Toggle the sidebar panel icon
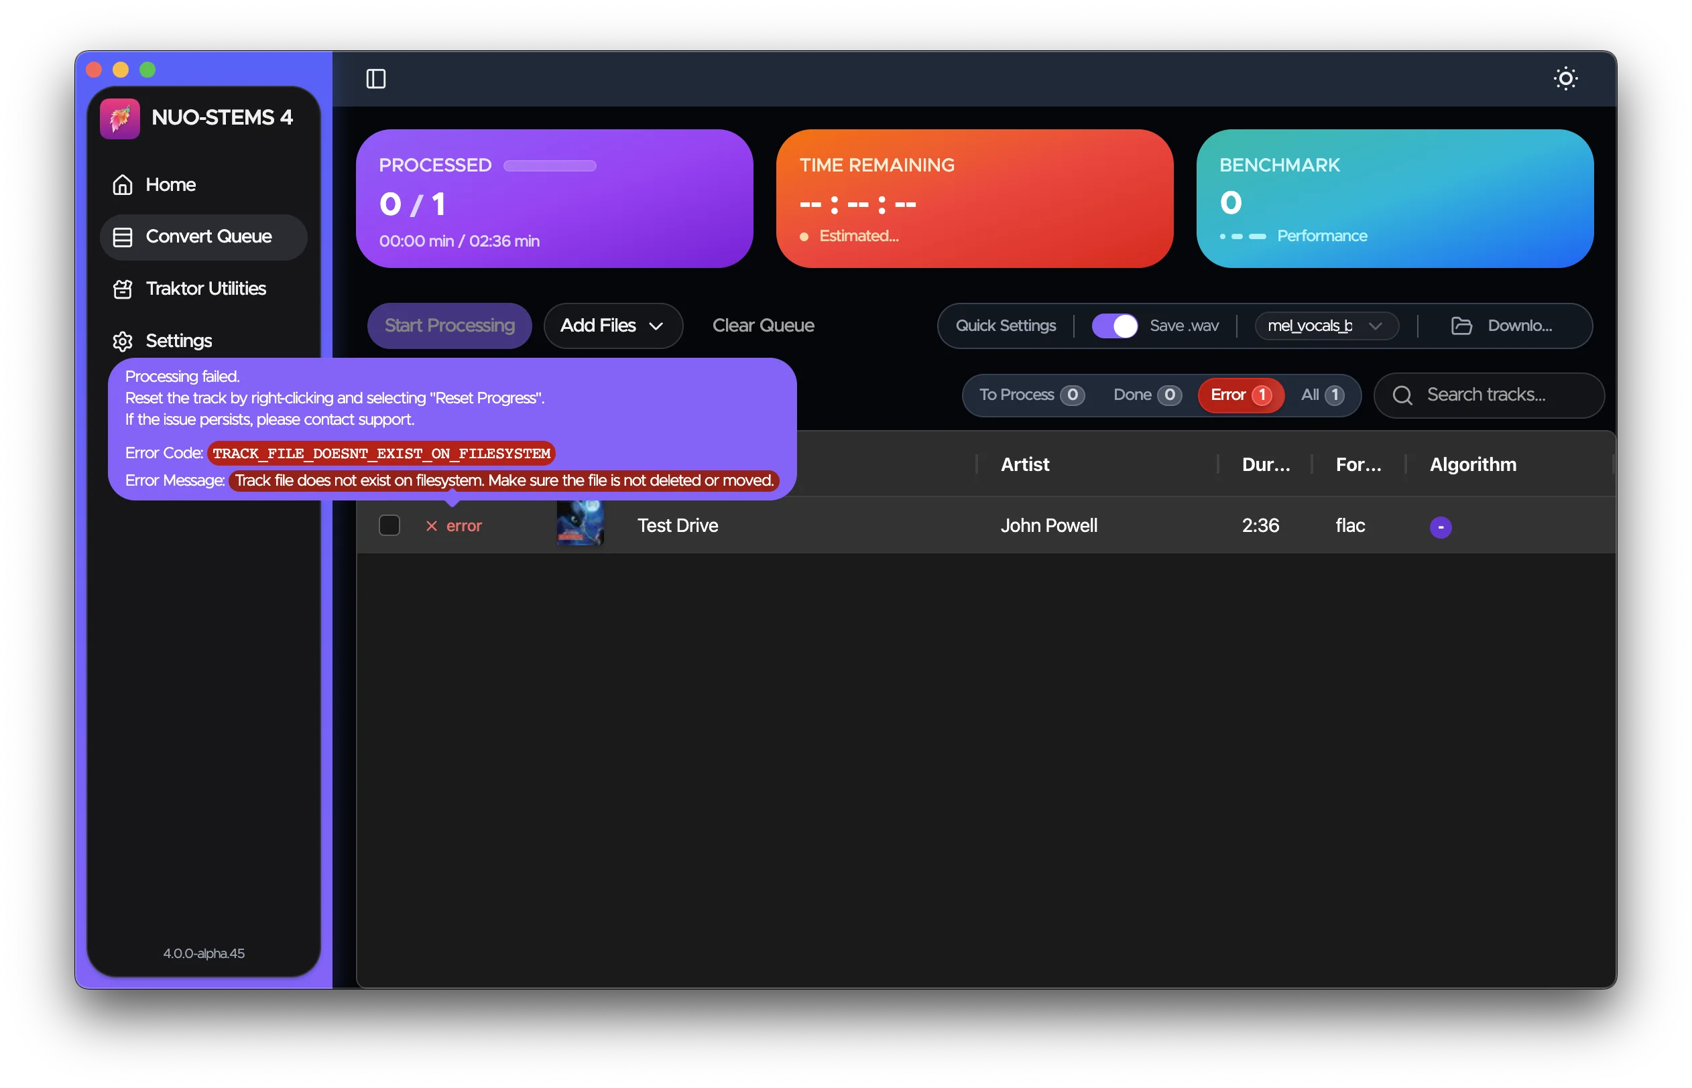The width and height of the screenshot is (1692, 1088). [375, 78]
